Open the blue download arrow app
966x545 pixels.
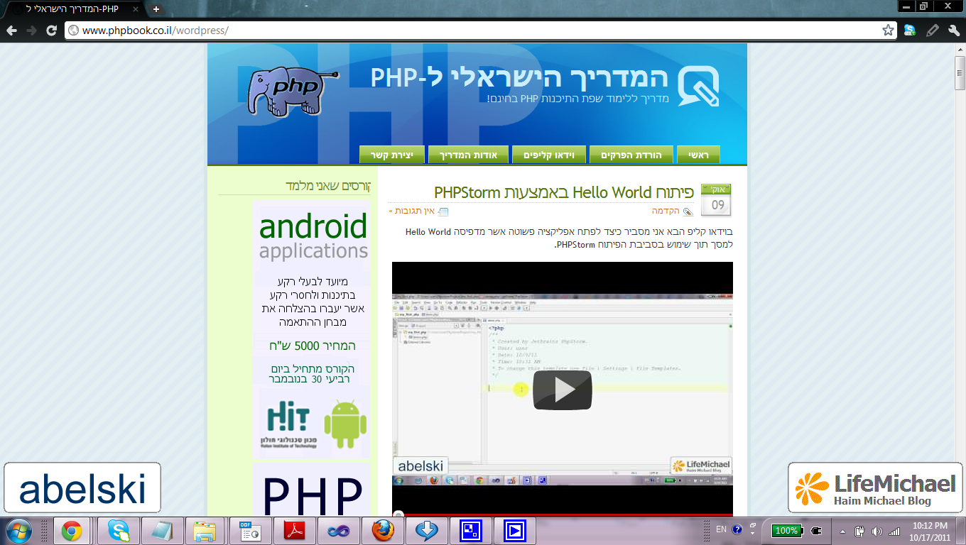pyautogui.click(x=426, y=530)
